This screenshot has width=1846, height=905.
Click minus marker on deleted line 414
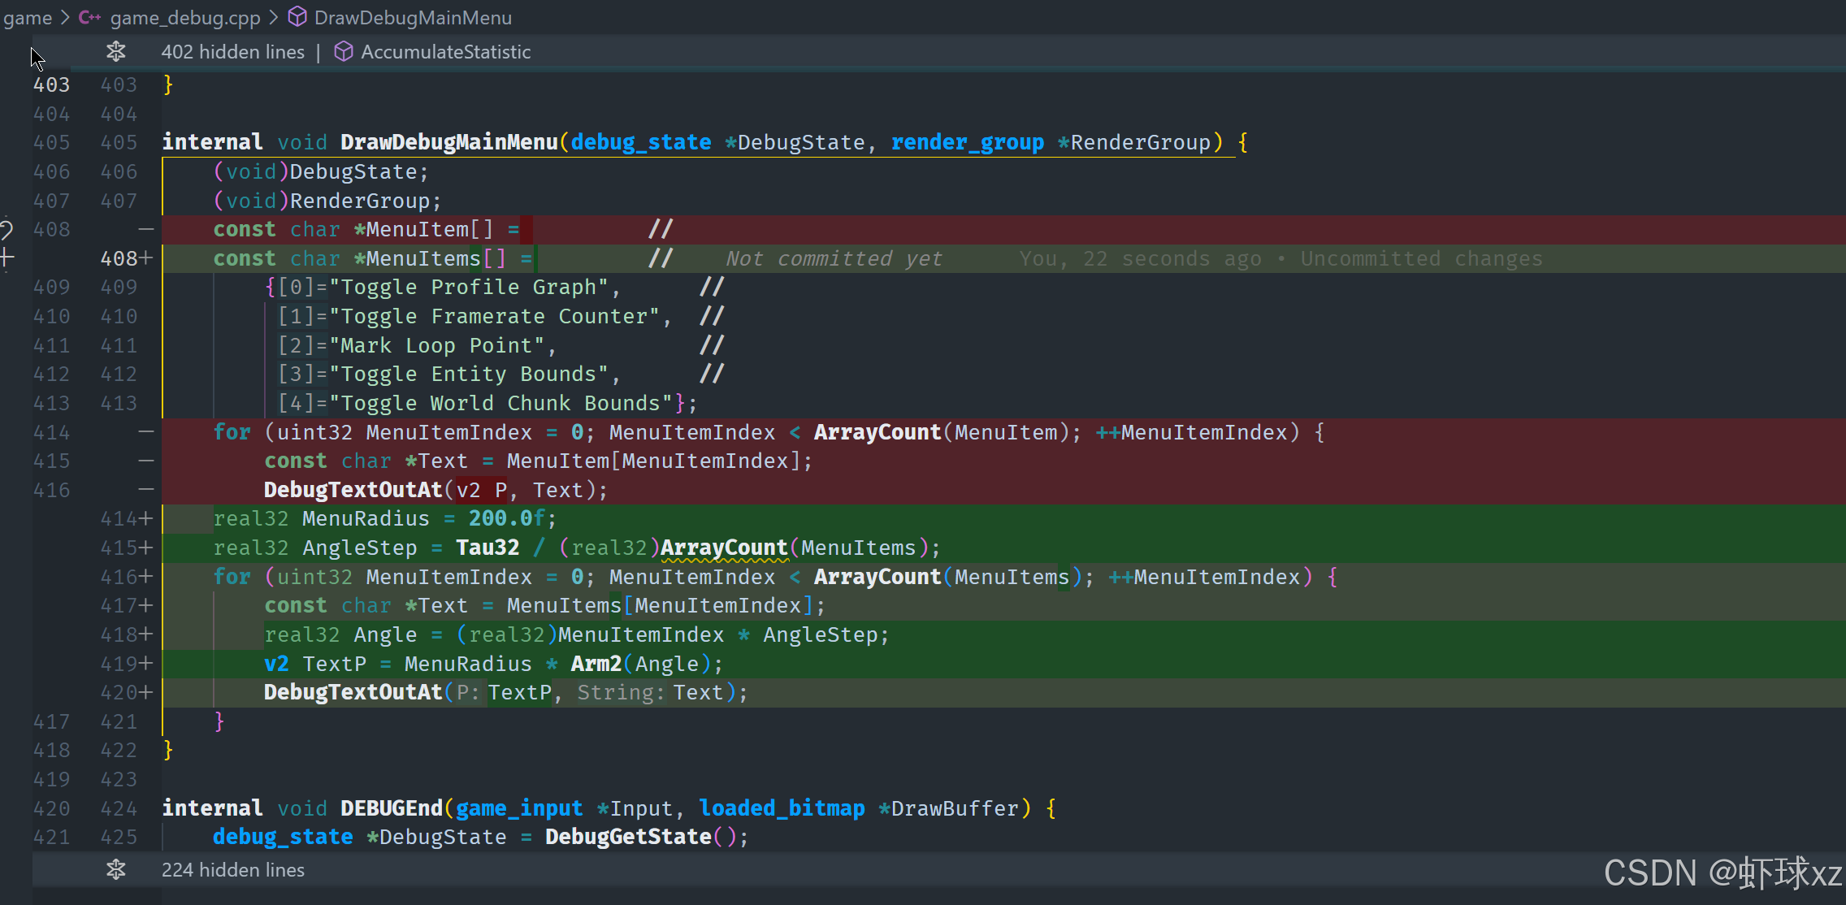(146, 432)
